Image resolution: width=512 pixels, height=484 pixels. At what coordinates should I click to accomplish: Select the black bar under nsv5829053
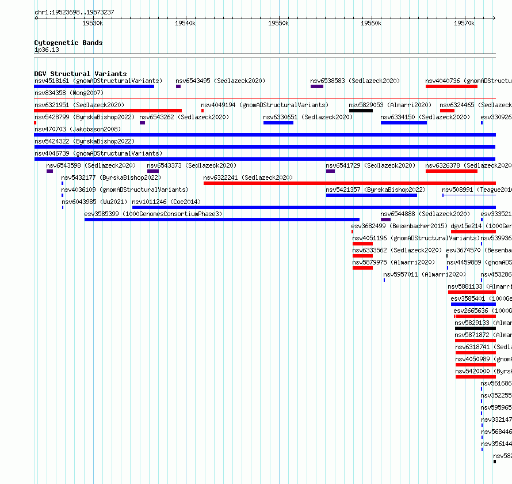(361, 111)
